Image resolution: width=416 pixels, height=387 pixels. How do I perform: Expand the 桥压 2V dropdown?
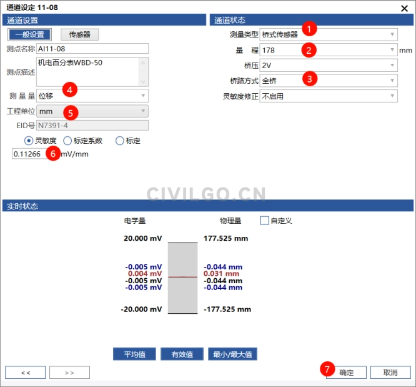(329, 65)
